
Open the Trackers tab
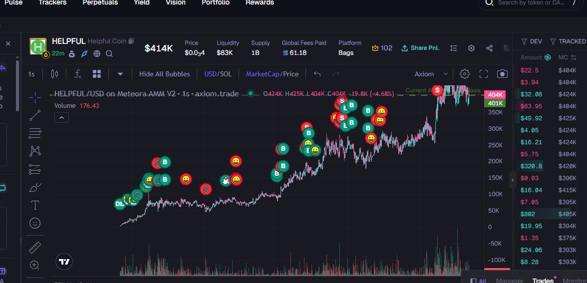pos(52,2)
